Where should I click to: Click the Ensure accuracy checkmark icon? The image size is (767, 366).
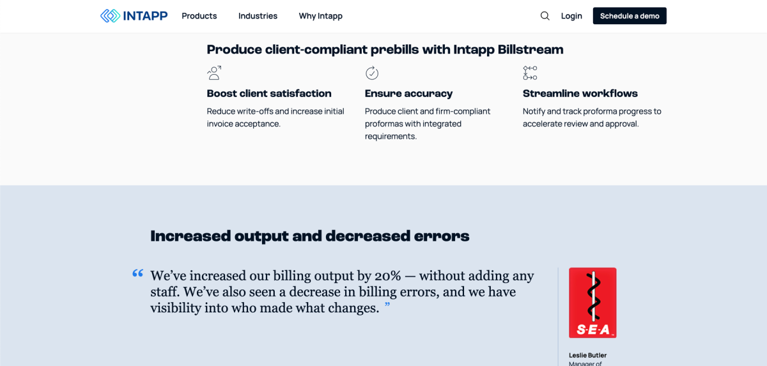372,73
